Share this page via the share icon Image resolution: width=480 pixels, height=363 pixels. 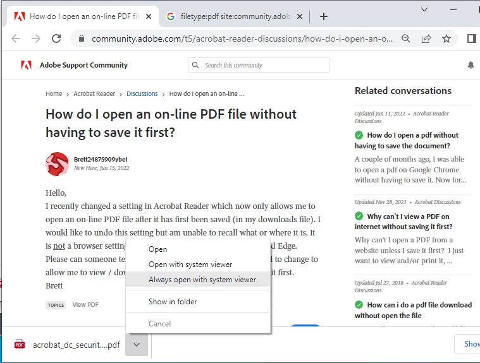[x=426, y=39]
